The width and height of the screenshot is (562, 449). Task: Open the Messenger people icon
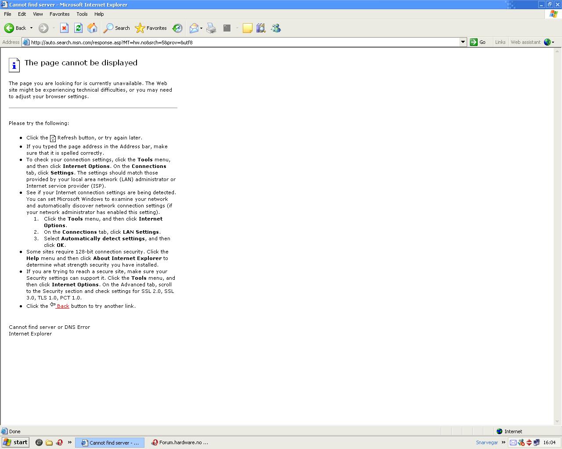click(x=276, y=28)
